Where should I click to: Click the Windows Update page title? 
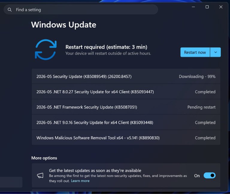pos(64,25)
